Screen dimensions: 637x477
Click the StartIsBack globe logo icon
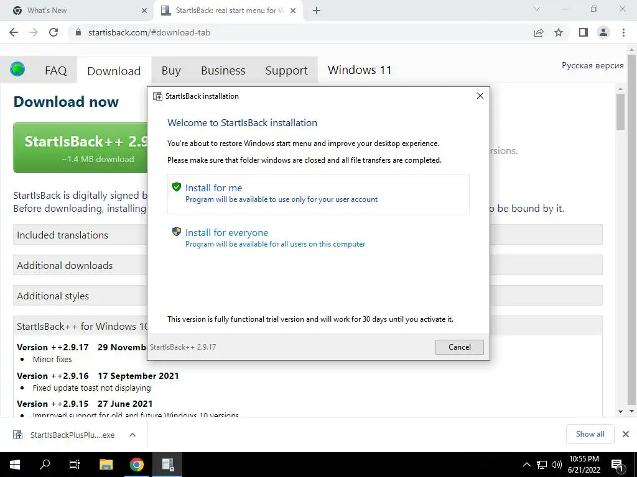17,70
